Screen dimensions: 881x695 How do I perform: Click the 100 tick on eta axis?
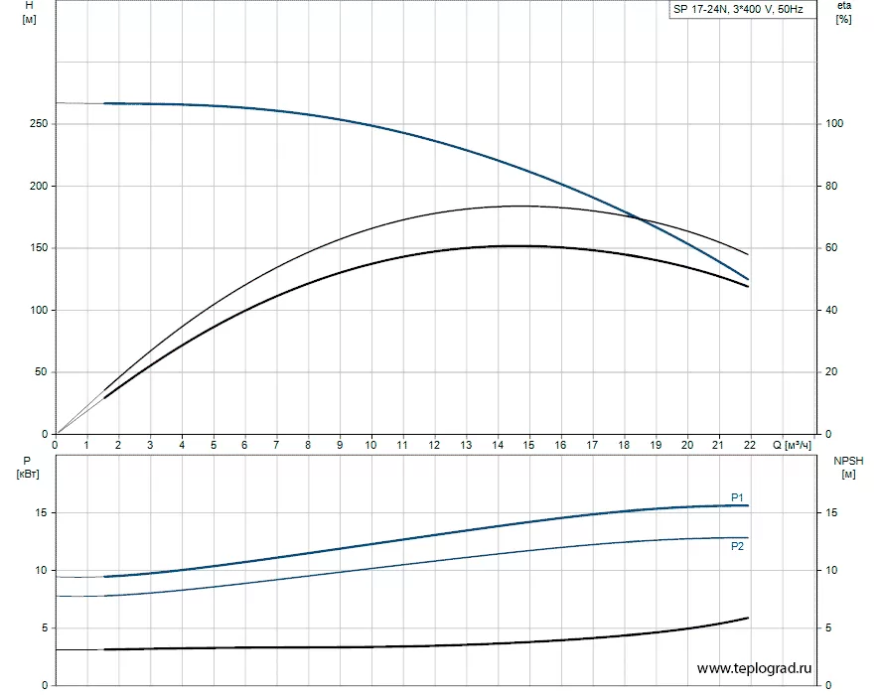click(836, 124)
